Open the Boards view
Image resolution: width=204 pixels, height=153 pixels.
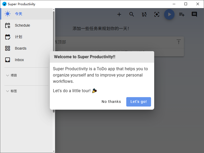[x=27, y=48]
